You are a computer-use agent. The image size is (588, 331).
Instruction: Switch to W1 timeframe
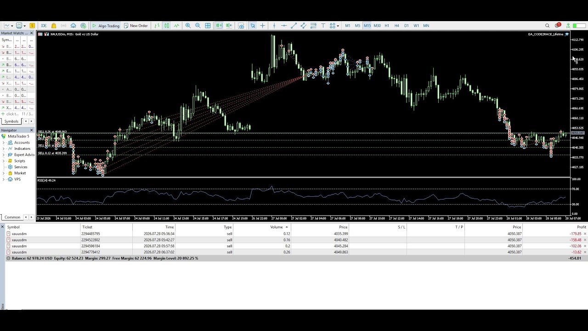point(416,26)
